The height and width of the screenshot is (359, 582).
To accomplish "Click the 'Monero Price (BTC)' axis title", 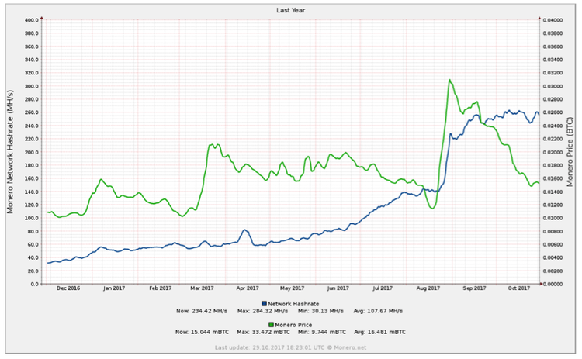I will 570,152.
